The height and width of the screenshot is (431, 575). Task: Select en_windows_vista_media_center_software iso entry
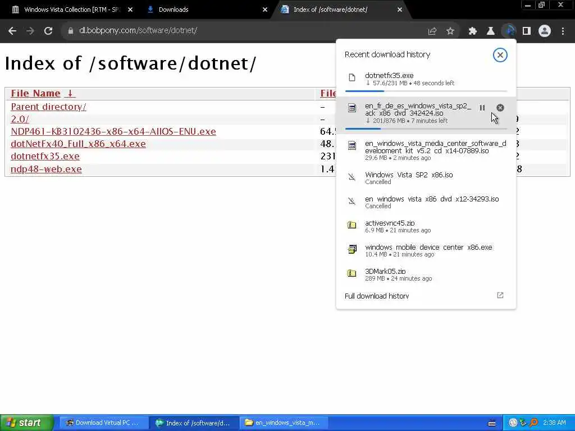click(x=426, y=150)
